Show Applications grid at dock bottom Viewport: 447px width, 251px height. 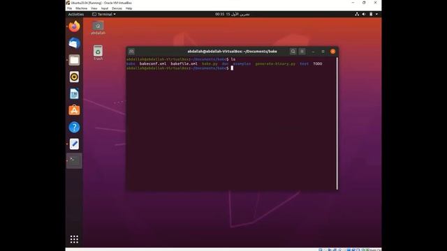click(74, 239)
